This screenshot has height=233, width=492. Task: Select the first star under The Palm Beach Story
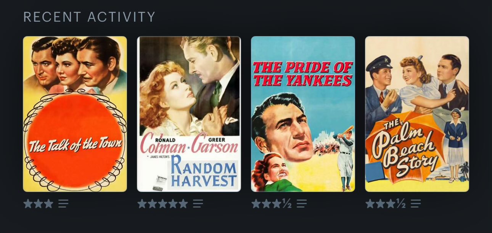click(370, 204)
